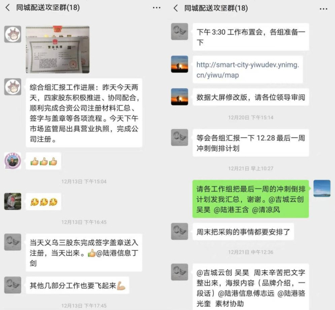The width and height of the screenshot is (335, 310).
Task: Tap the 周末把采购的事情都要安排了 message
Action: point(243,232)
